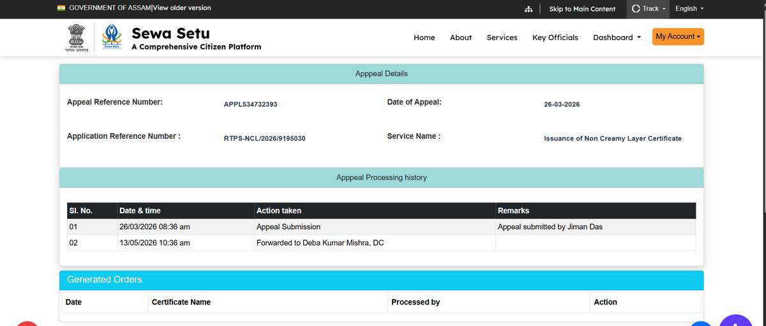
Task: Open the sitemap icon in top bar
Action: 528,9
